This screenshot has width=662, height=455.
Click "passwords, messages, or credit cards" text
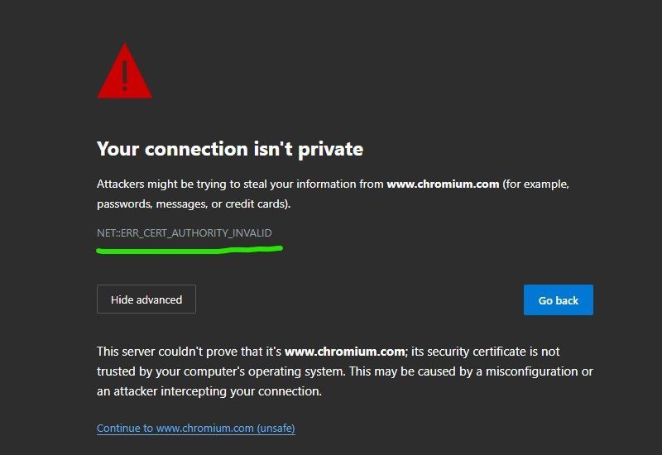[192, 204]
